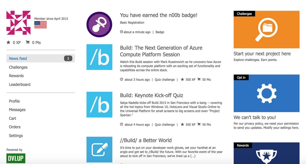Click the American flag under Member since April 2015
The height and width of the screenshot is (164, 306).
[41, 25]
